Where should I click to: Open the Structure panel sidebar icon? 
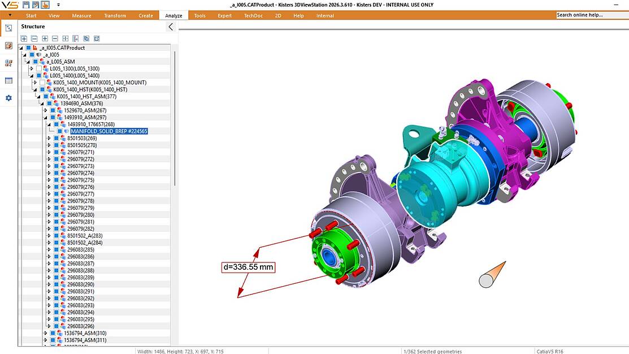click(8, 28)
